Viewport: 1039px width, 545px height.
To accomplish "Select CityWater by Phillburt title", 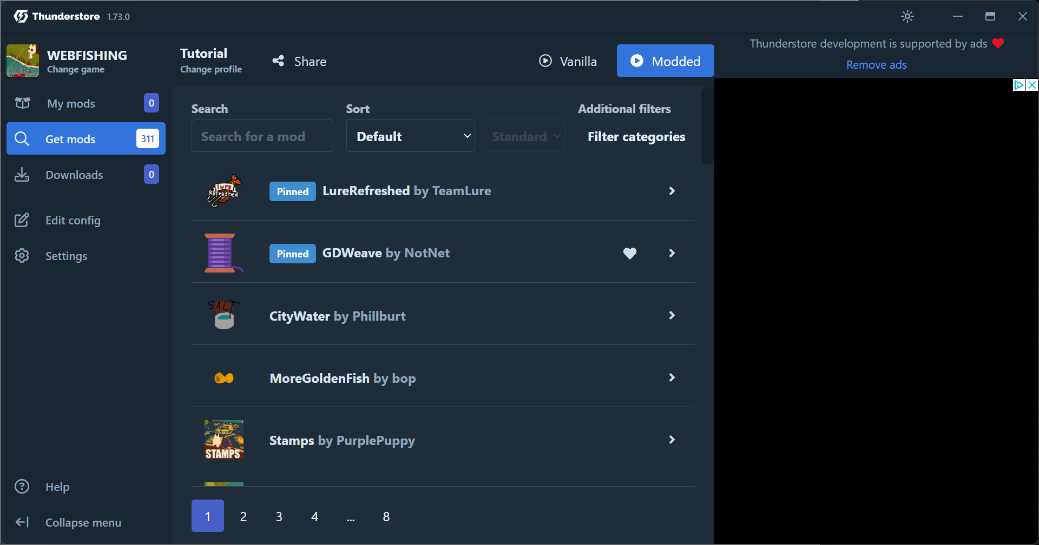I will pyautogui.click(x=338, y=316).
